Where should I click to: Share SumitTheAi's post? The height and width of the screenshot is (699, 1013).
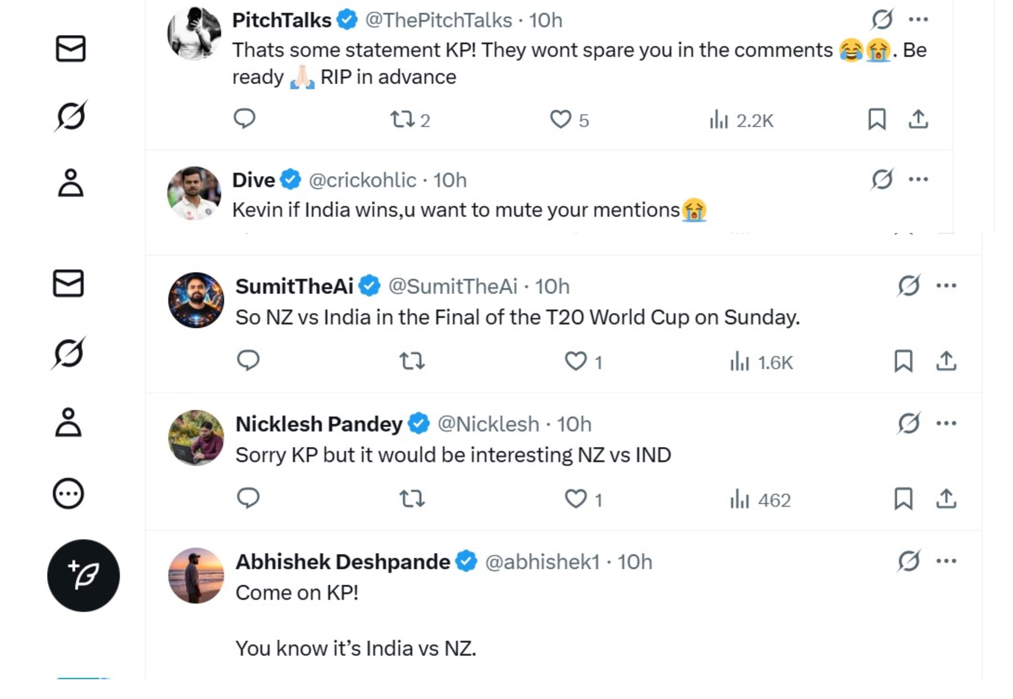point(946,361)
